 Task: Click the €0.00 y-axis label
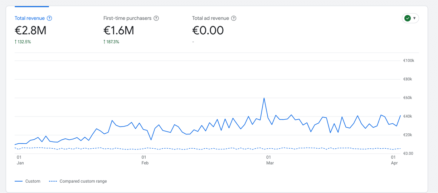408,154
